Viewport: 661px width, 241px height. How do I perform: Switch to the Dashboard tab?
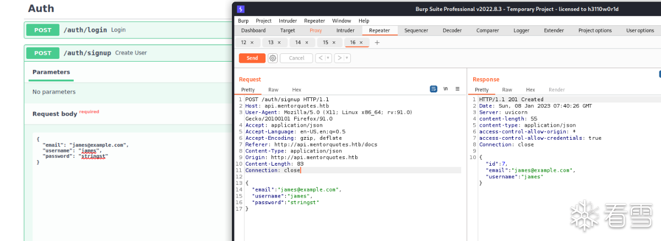(253, 30)
